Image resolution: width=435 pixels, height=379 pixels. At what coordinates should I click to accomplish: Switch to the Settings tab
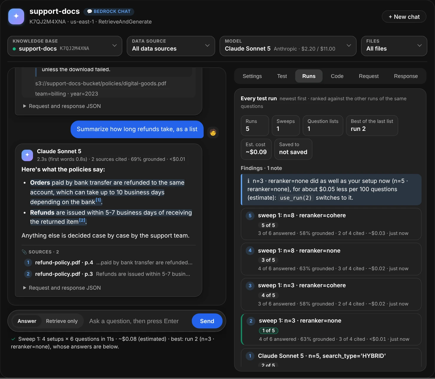pos(252,76)
